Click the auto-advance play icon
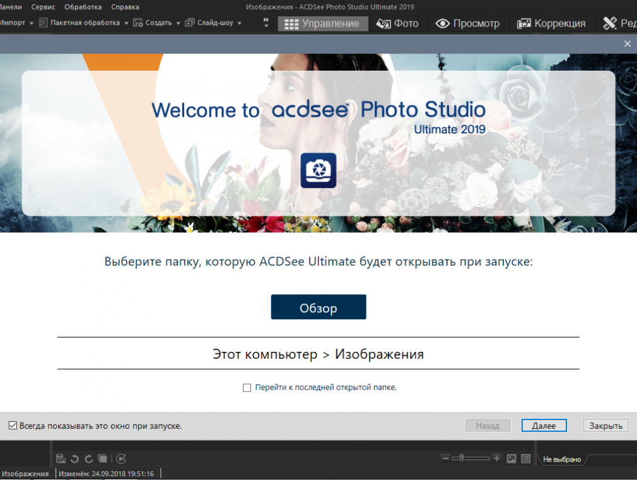The image size is (637, 480). coord(121,459)
